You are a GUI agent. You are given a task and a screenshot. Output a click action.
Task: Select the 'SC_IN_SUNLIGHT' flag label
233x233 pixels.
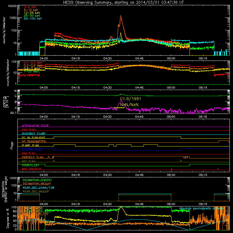click(33, 137)
